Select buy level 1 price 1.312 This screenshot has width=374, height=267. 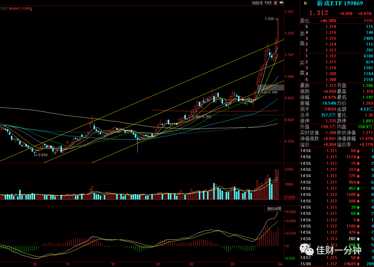tap(331, 56)
